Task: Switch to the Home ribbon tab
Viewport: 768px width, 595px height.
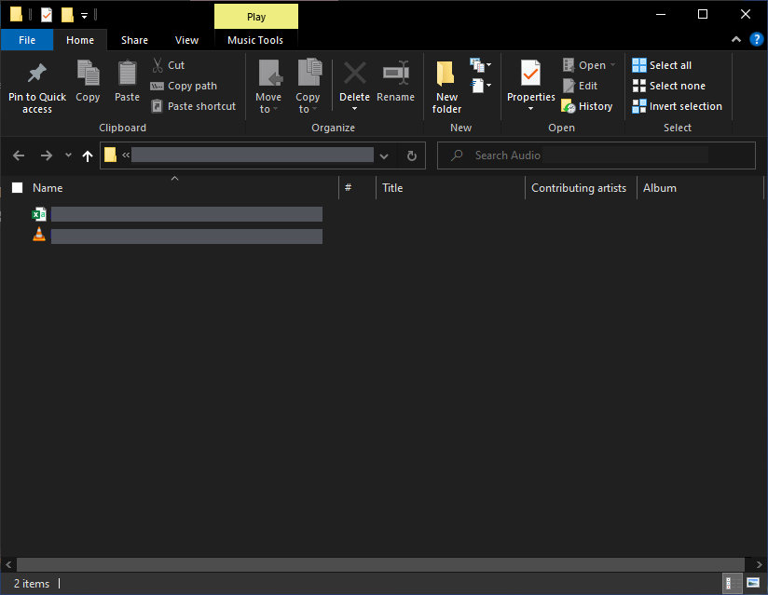Action: tap(80, 40)
